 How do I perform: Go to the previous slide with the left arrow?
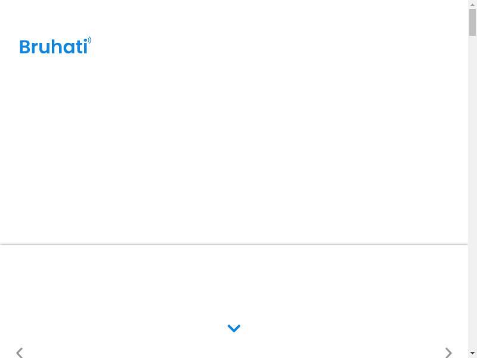coord(20,353)
